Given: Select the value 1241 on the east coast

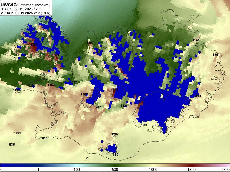Looking at the screenshot, I should pyautogui.click(x=216, y=55).
